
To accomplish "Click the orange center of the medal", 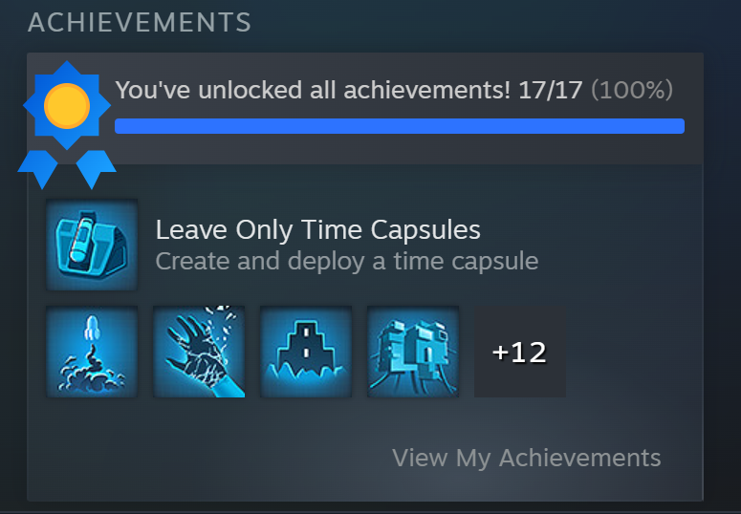I will pyautogui.click(x=67, y=106).
